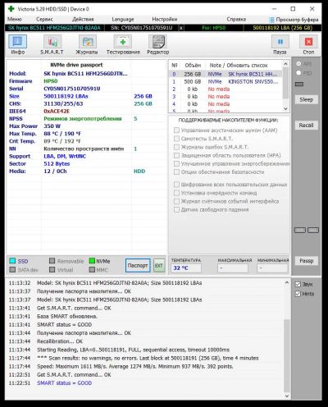The image size is (328, 407).
Task: Click the Стоп stop icon
Action: 308,42
